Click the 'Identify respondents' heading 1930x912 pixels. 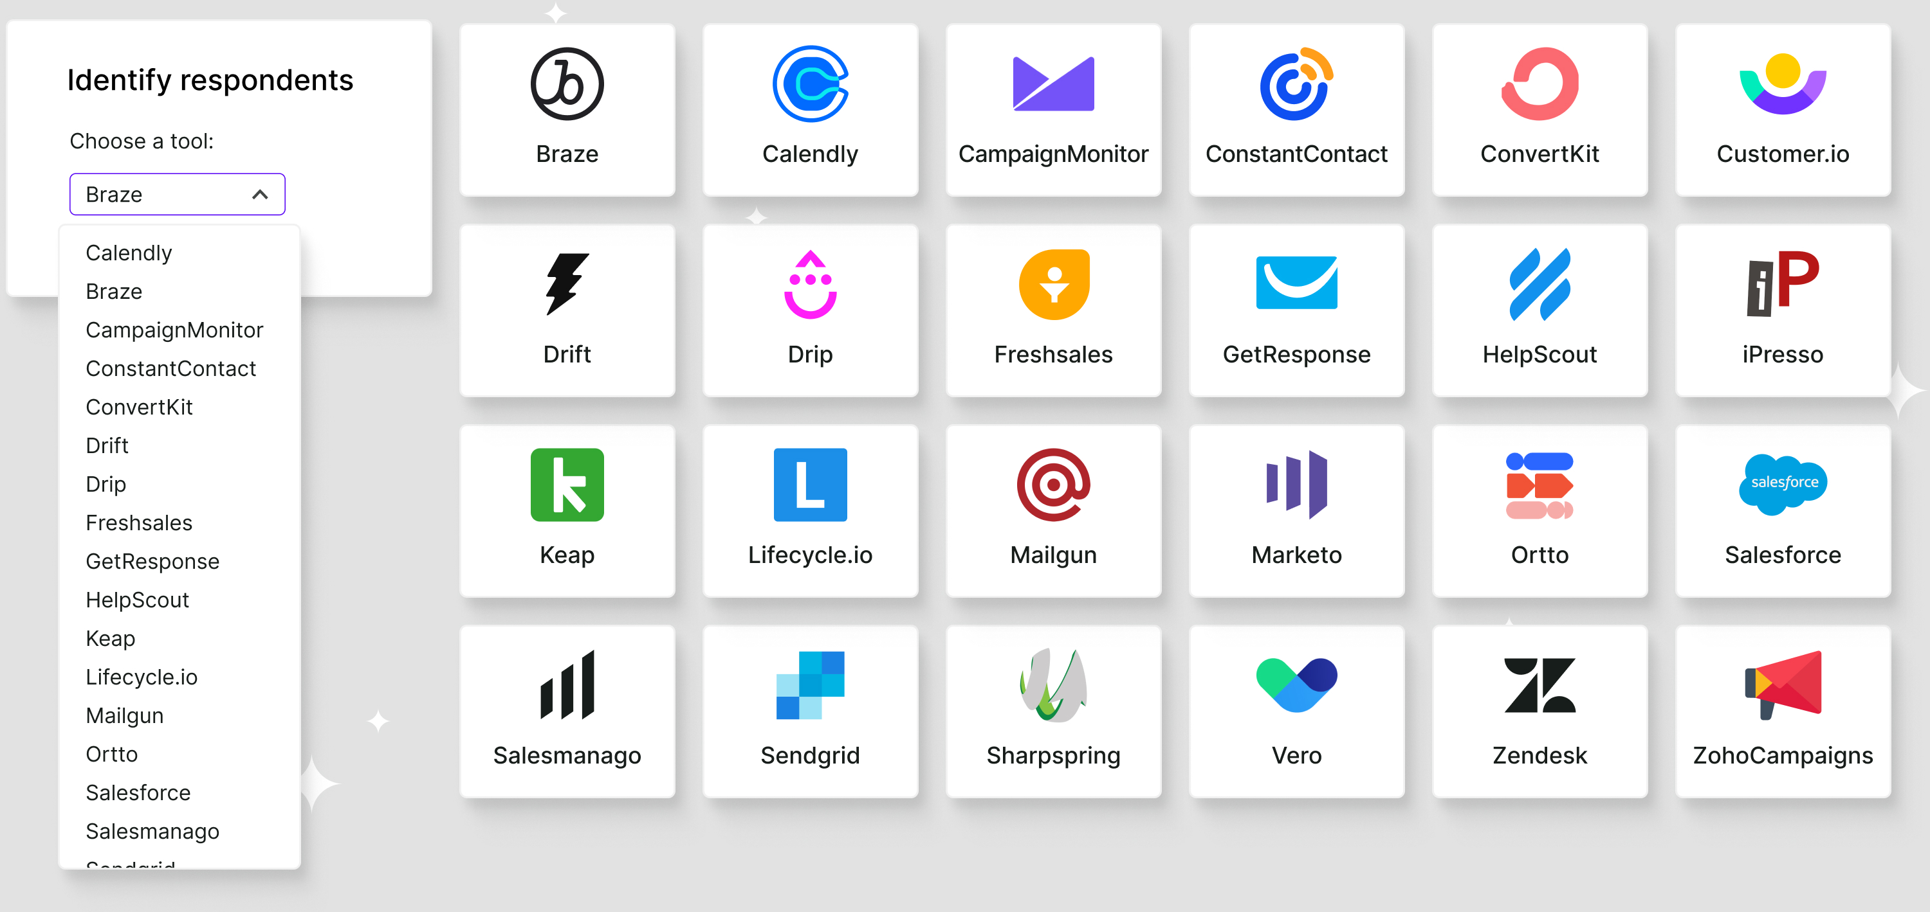(x=210, y=80)
